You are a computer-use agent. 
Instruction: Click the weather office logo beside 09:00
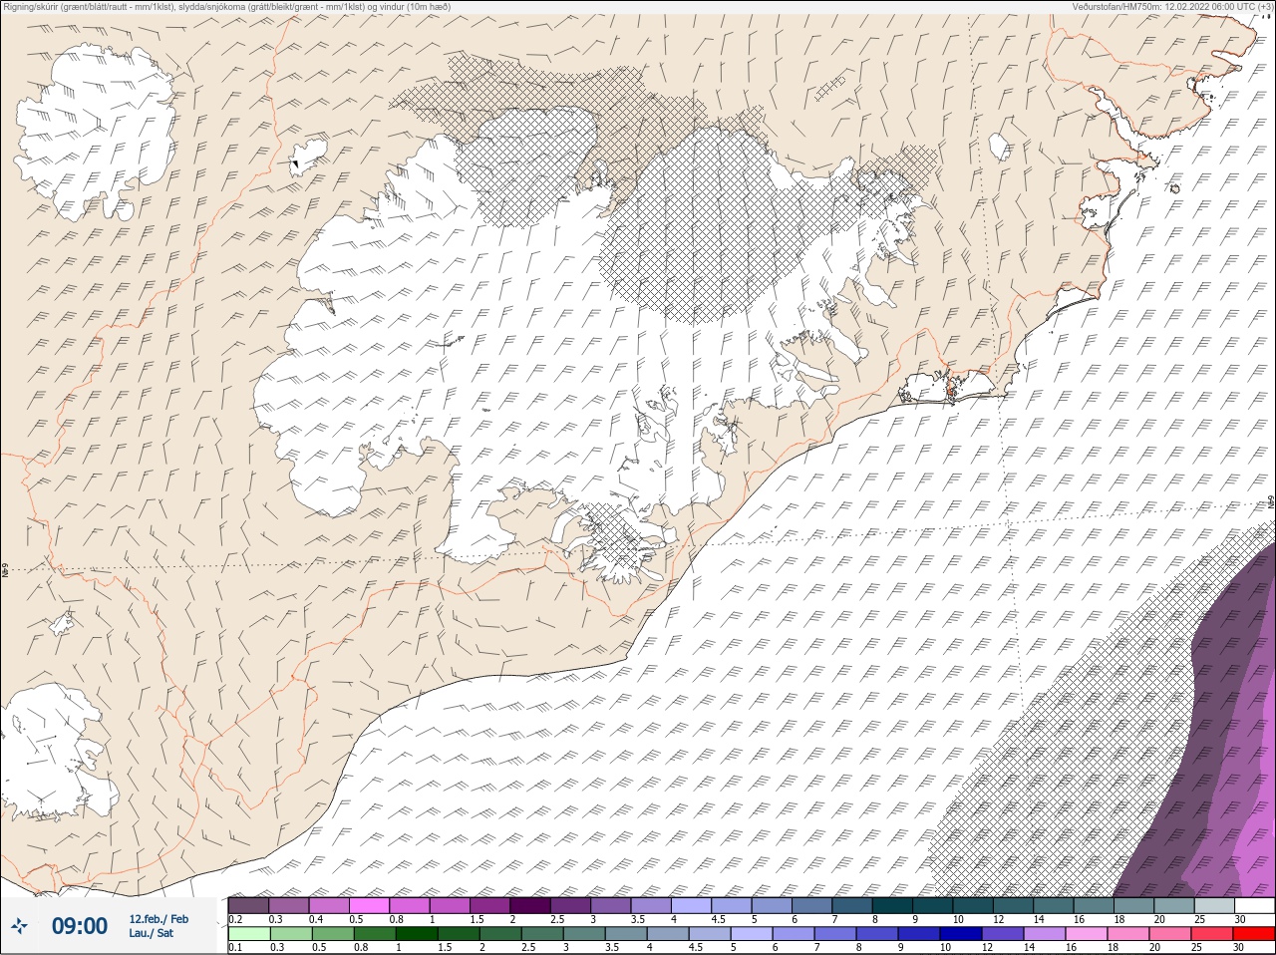click(18, 926)
